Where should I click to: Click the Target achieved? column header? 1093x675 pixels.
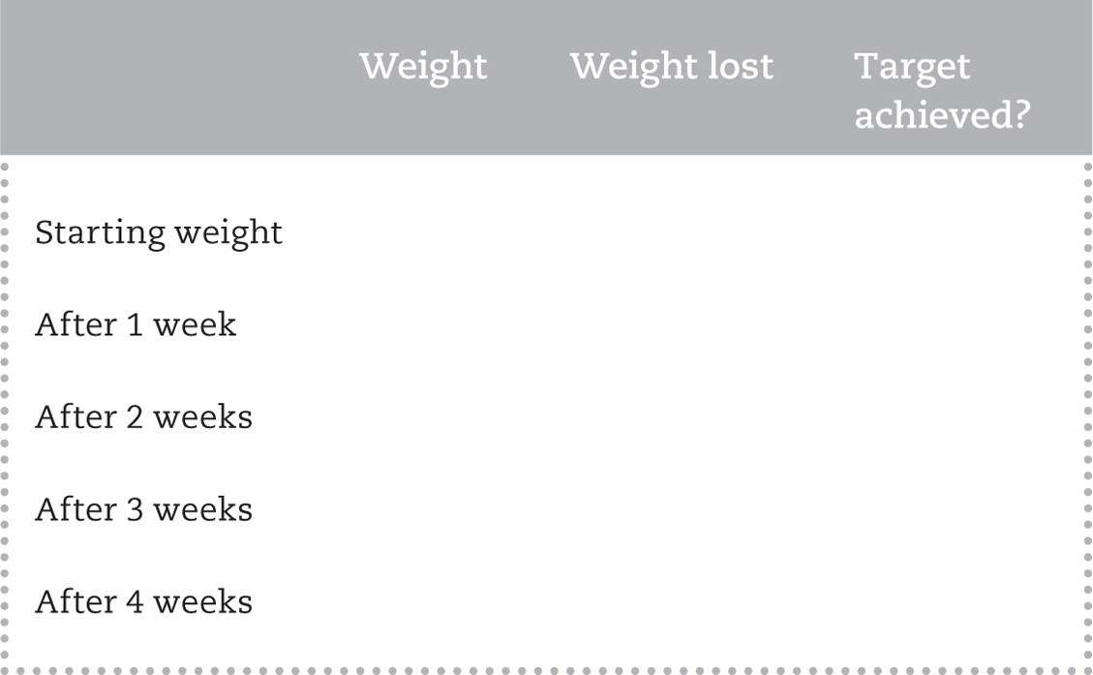click(941, 90)
